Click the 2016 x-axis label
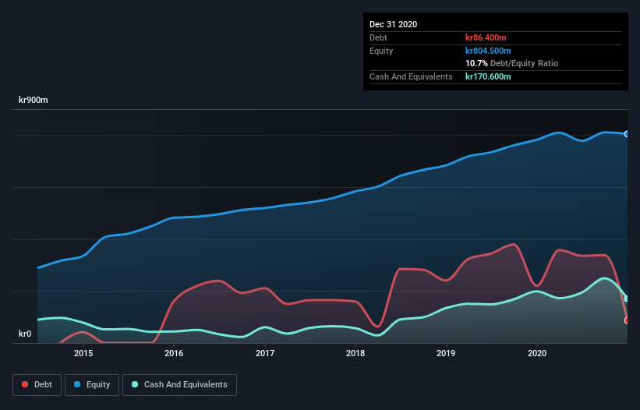The image size is (640, 410). (174, 353)
